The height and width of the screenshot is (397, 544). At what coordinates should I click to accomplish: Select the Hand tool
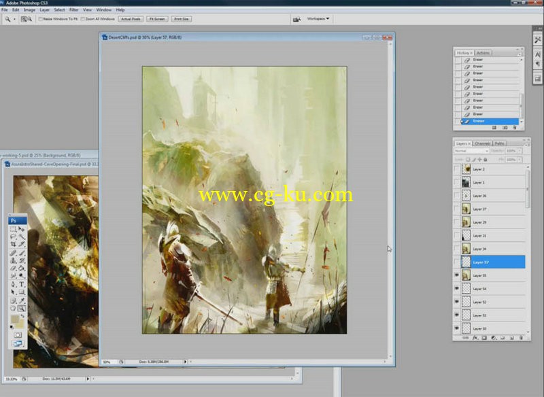13,308
